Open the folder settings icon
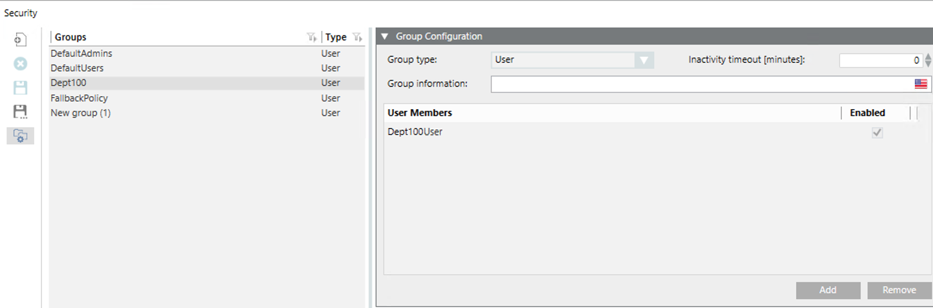The width and height of the screenshot is (933, 308). pyautogui.click(x=20, y=136)
